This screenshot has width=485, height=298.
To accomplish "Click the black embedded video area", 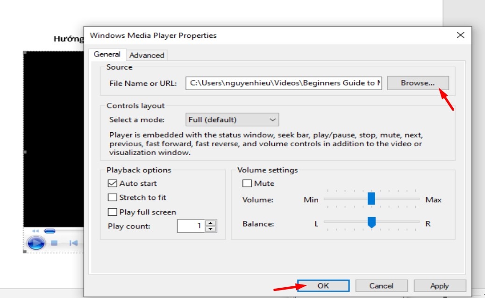I will coord(54,139).
